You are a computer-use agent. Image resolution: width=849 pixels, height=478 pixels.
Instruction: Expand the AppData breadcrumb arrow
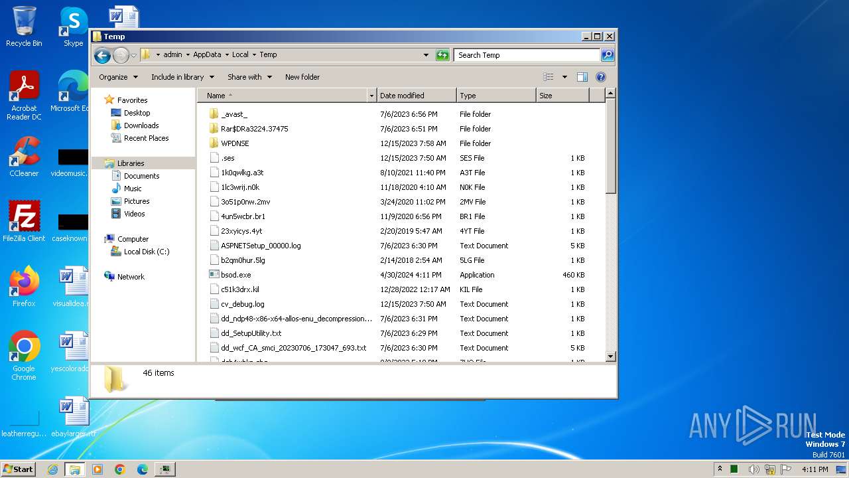click(x=226, y=55)
